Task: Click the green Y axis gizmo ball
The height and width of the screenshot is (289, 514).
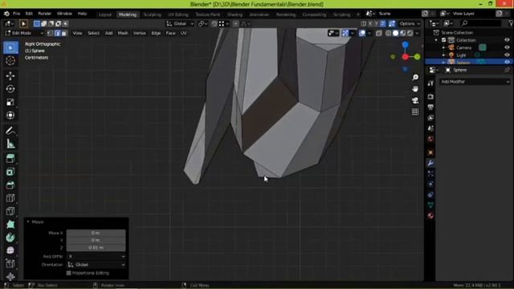Action: [417, 57]
